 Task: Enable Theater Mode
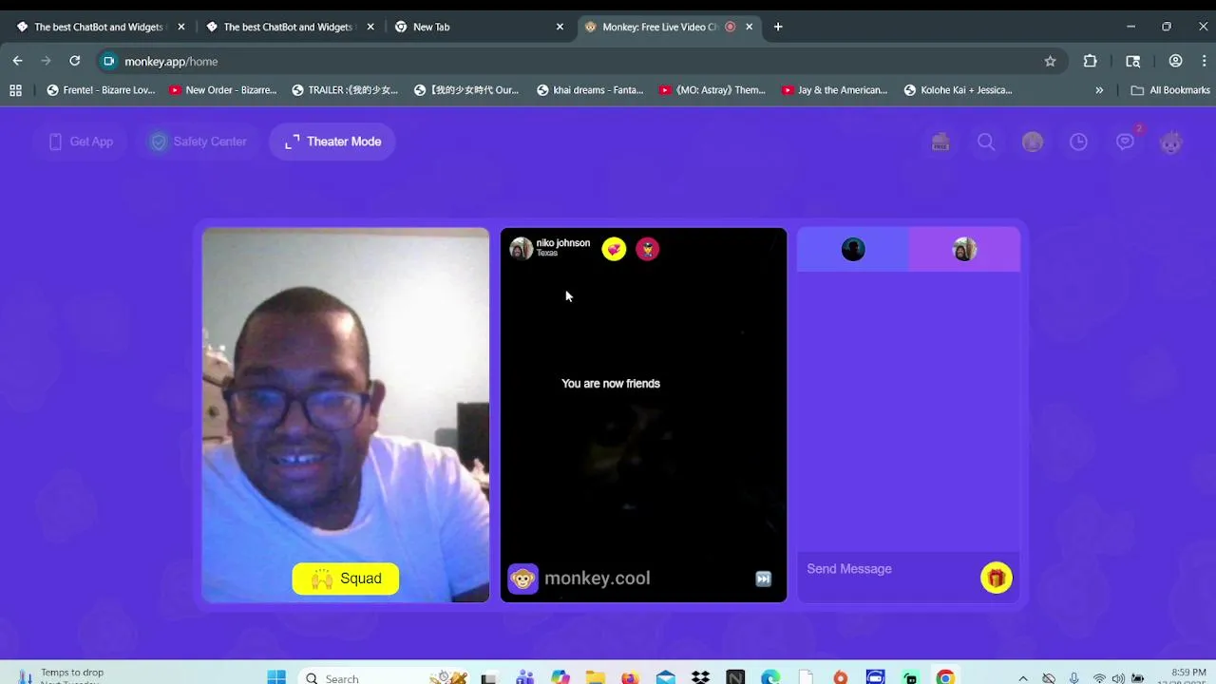pyautogui.click(x=332, y=142)
